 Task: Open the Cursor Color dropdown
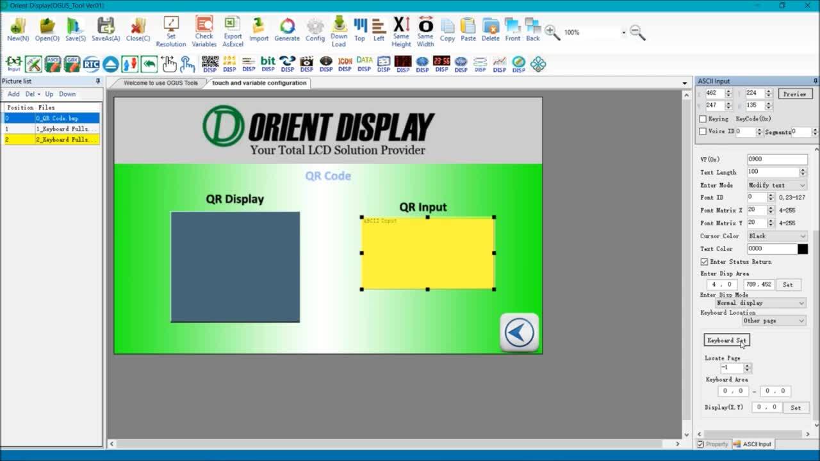pos(802,236)
